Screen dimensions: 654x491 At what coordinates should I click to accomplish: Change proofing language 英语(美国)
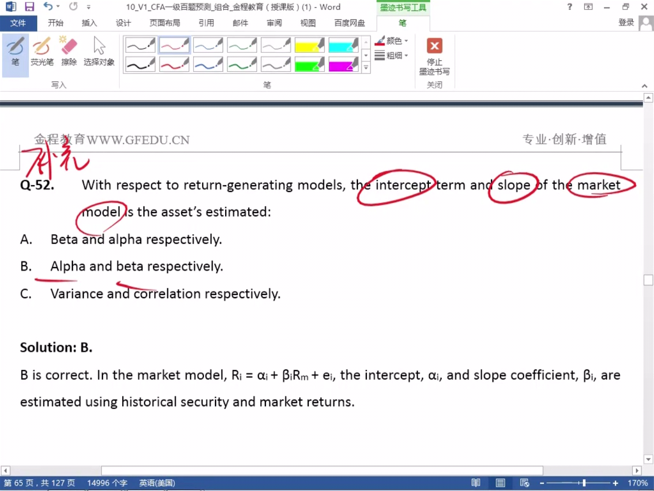pyautogui.click(x=157, y=483)
